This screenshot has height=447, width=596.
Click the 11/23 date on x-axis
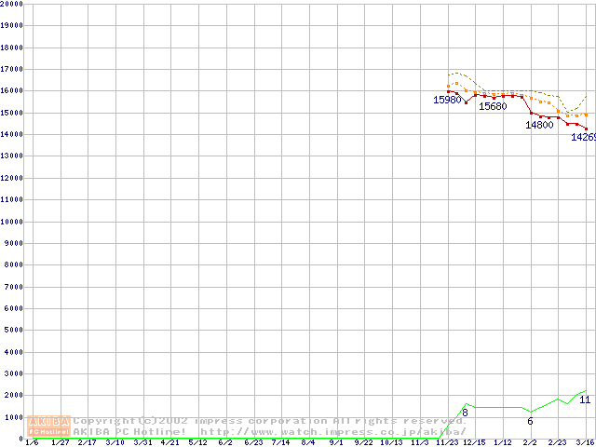pos(447,442)
